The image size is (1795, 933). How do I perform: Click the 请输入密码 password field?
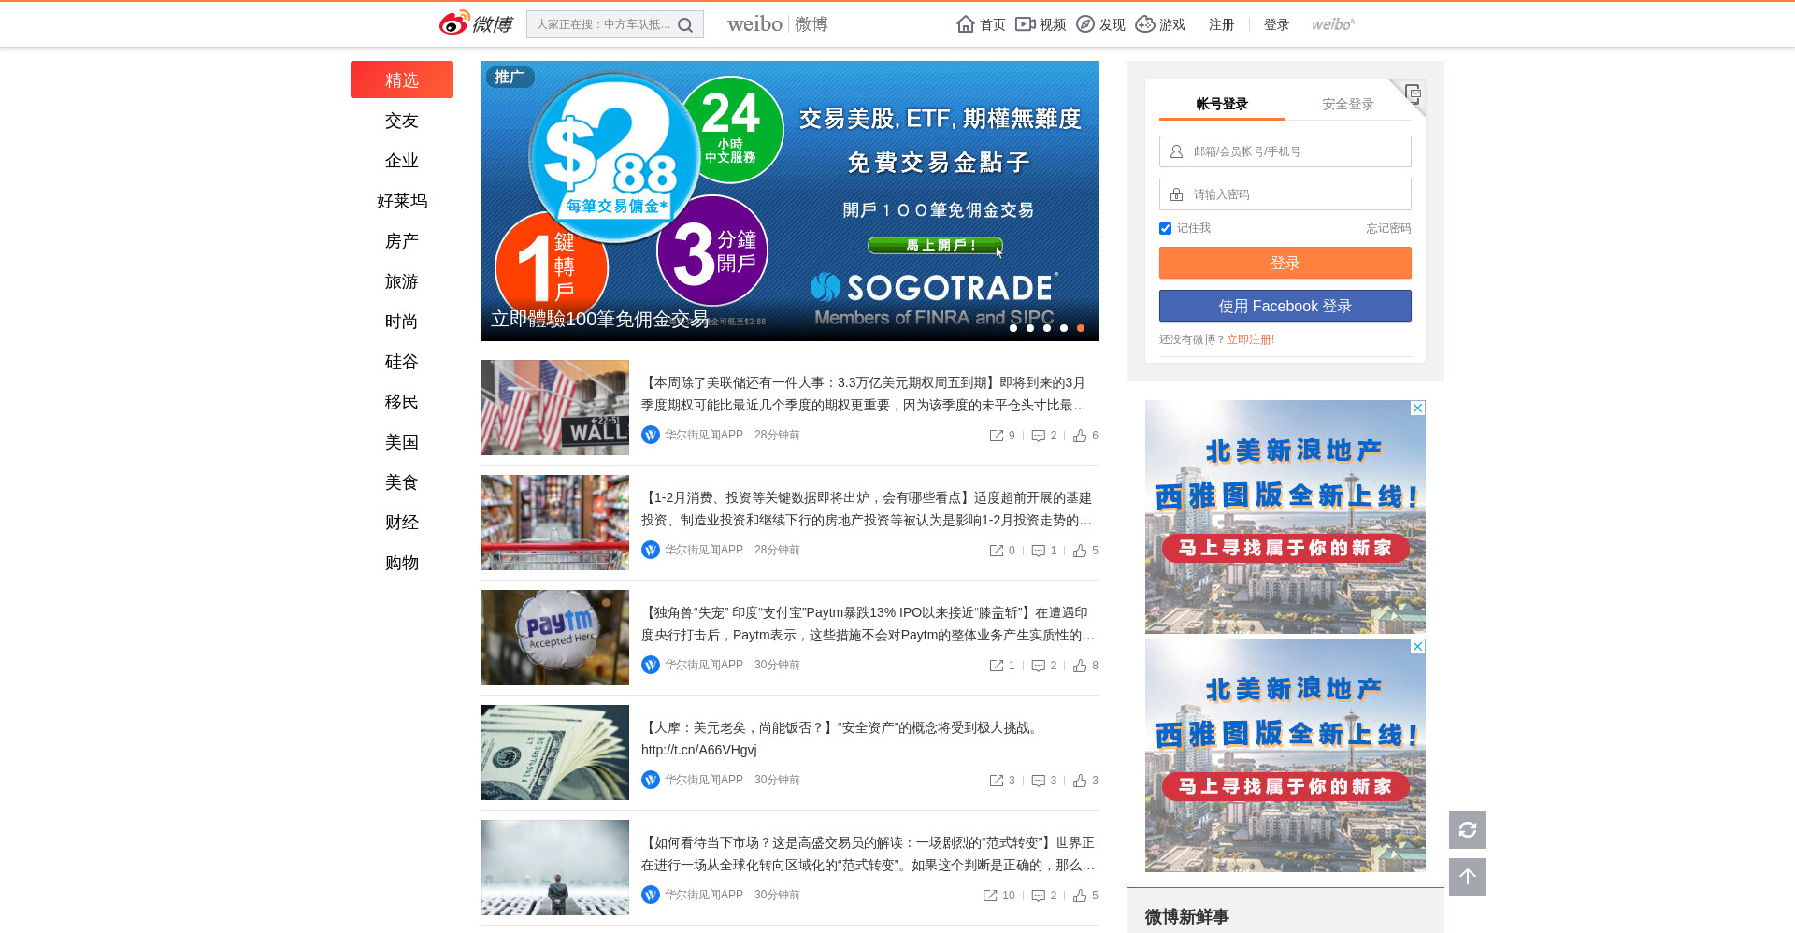click(1285, 194)
